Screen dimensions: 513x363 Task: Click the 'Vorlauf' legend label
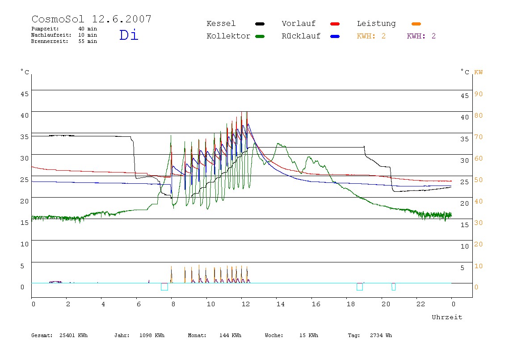pyautogui.click(x=299, y=24)
